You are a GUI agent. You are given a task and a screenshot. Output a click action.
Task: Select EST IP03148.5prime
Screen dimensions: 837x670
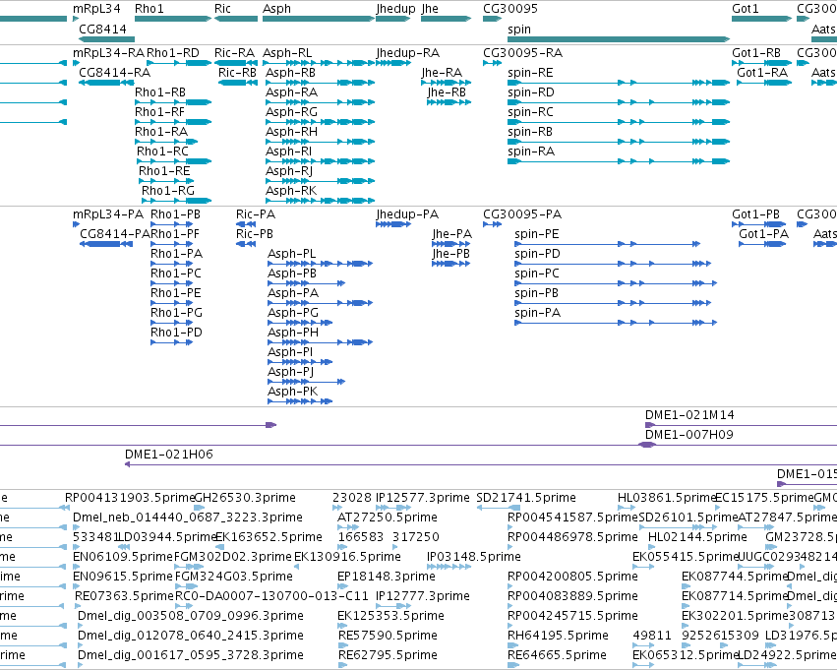point(474,557)
